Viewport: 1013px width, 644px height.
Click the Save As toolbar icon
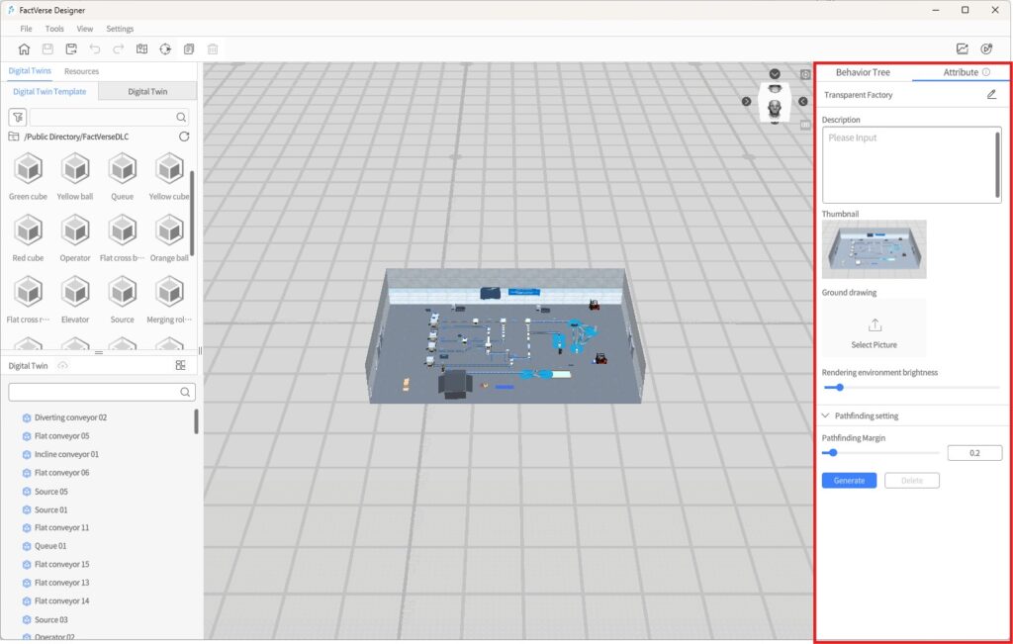pyautogui.click(x=71, y=48)
